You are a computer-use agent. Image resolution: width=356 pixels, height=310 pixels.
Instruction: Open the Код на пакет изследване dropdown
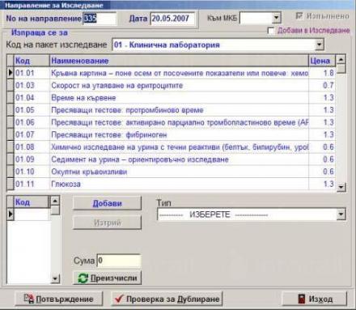tap(319, 45)
